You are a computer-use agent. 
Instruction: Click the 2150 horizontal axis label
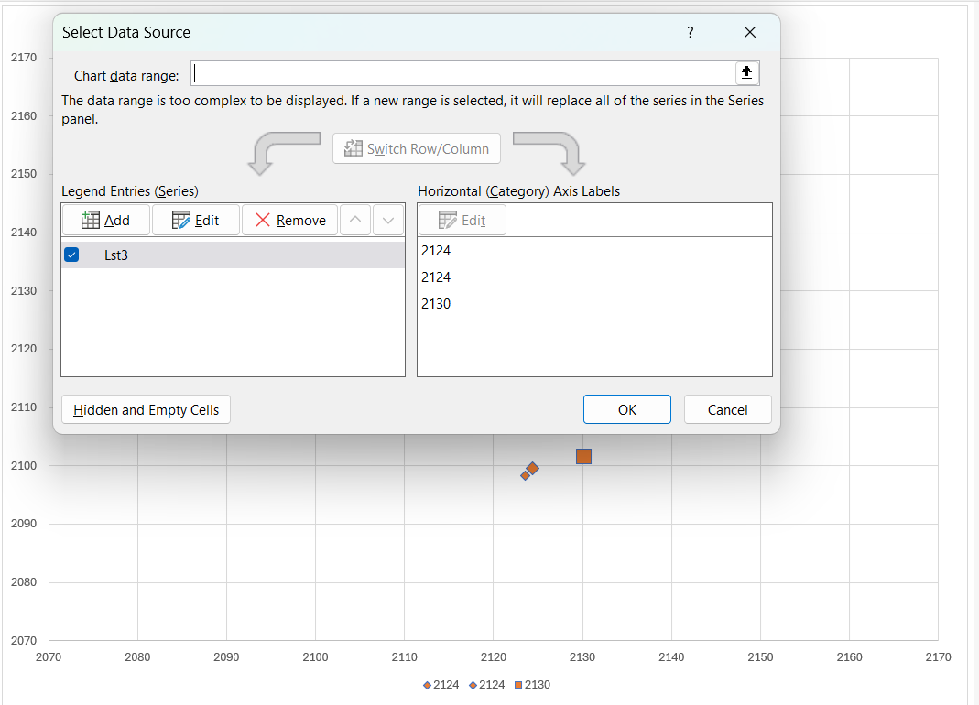pos(760,657)
